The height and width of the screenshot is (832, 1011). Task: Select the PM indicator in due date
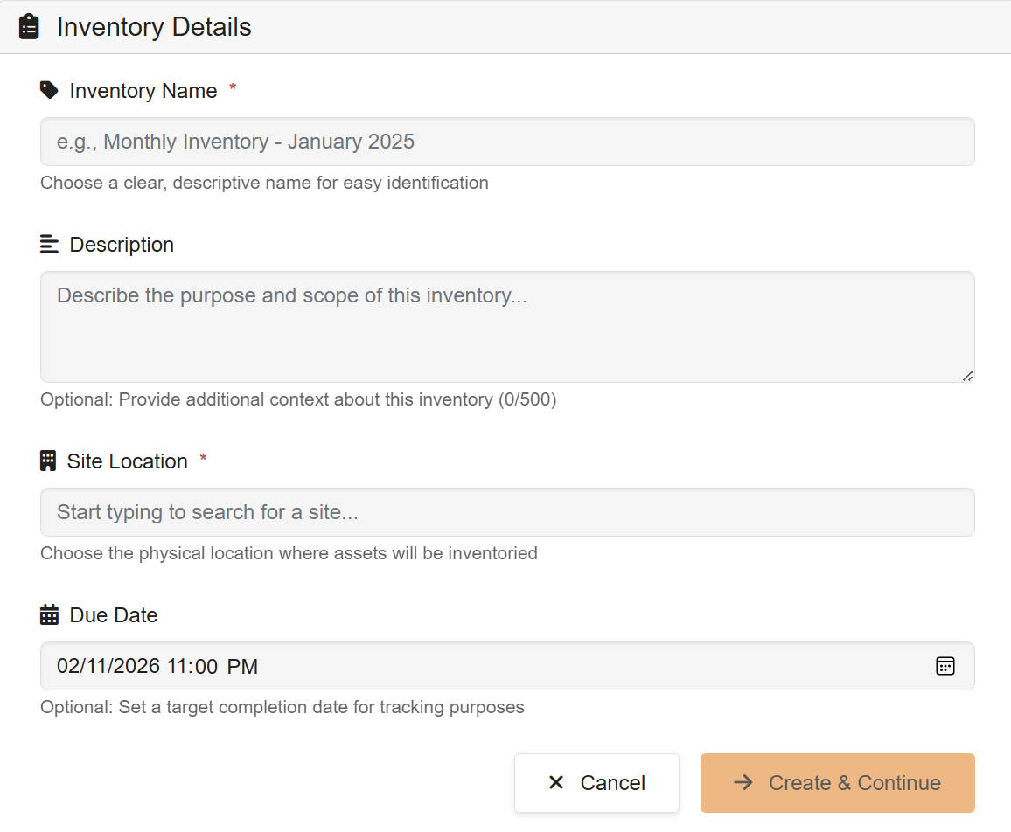coord(242,667)
